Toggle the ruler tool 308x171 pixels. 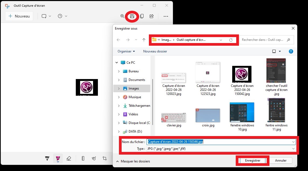click(83, 159)
